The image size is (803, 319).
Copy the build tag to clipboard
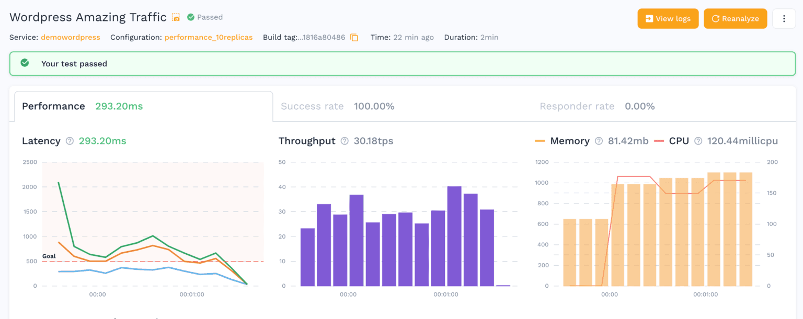point(354,38)
